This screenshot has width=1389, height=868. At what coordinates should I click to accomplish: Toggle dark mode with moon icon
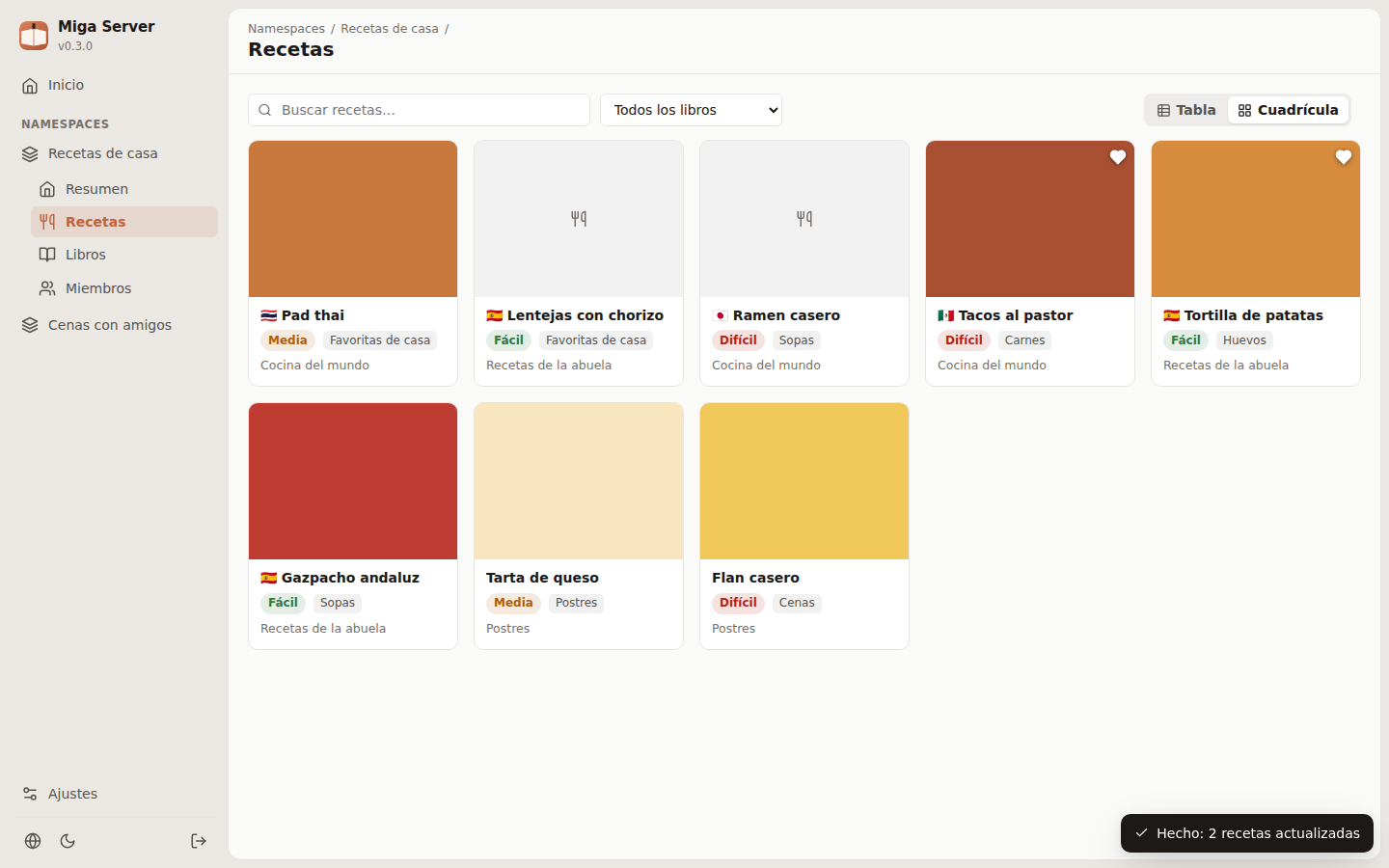point(68,841)
